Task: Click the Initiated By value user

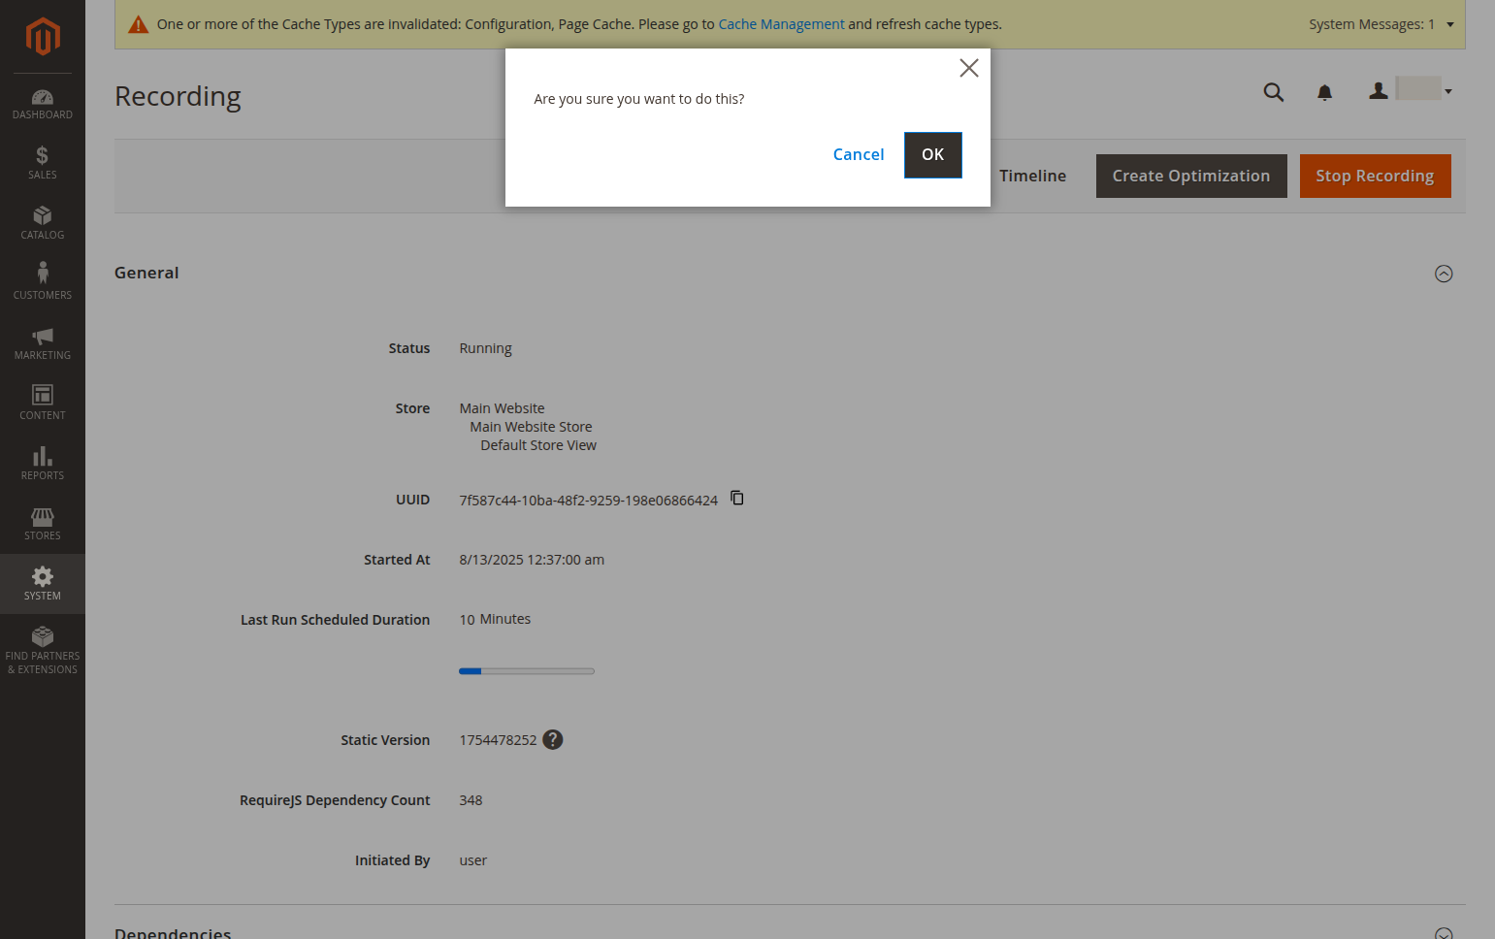Action: click(x=472, y=860)
